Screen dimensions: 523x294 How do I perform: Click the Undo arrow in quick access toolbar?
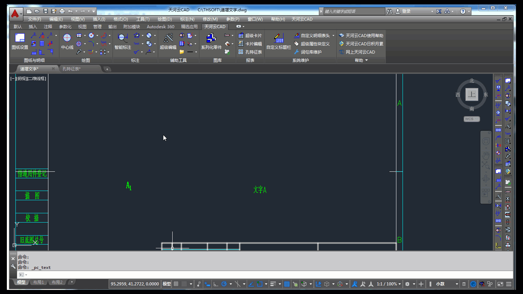point(70,11)
